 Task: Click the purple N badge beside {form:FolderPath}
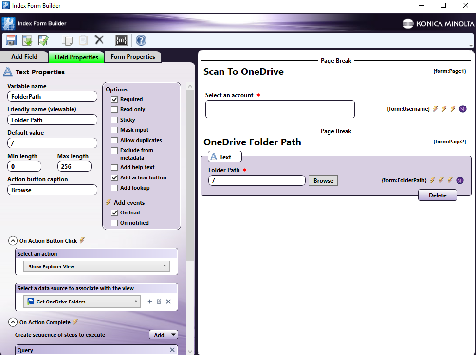tap(459, 180)
